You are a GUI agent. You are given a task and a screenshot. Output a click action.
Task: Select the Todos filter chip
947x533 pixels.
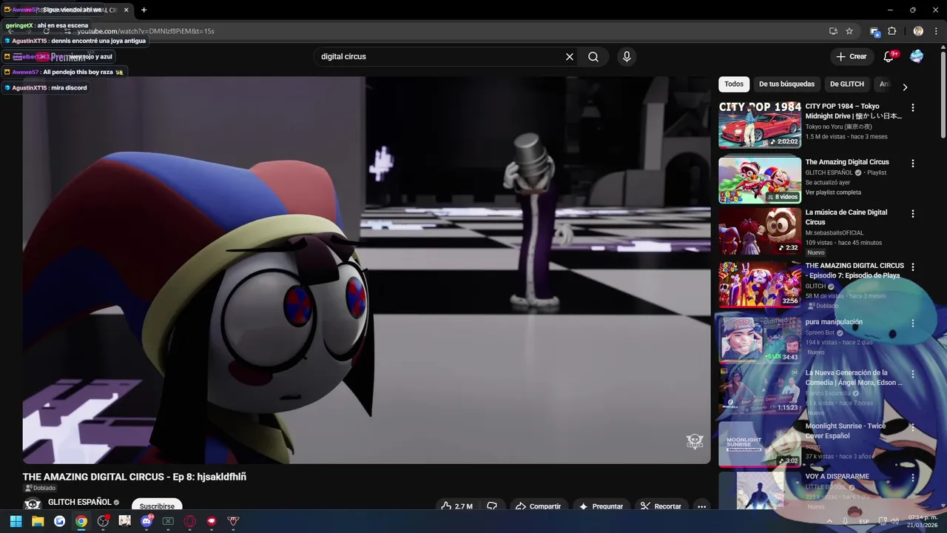pos(734,84)
